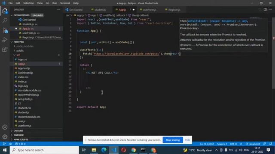275x154 pixels.
Task: Click the Ln 10, Col 67 status
Action: [x=207, y=144]
